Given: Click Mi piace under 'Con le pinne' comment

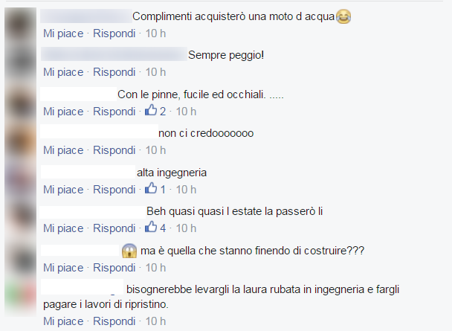Looking at the screenshot, I should pyautogui.click(x=63, y=112).
